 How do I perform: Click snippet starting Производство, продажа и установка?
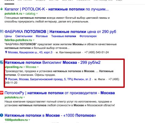[59, 73]
